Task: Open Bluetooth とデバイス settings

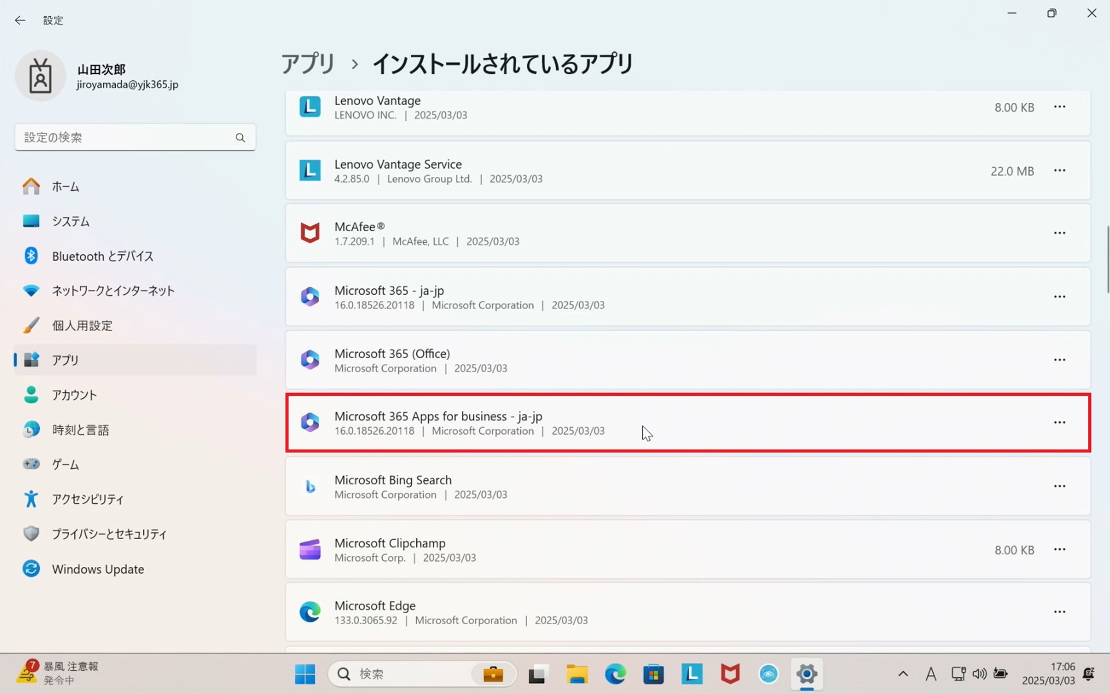Action: click(x=135, y=256)
